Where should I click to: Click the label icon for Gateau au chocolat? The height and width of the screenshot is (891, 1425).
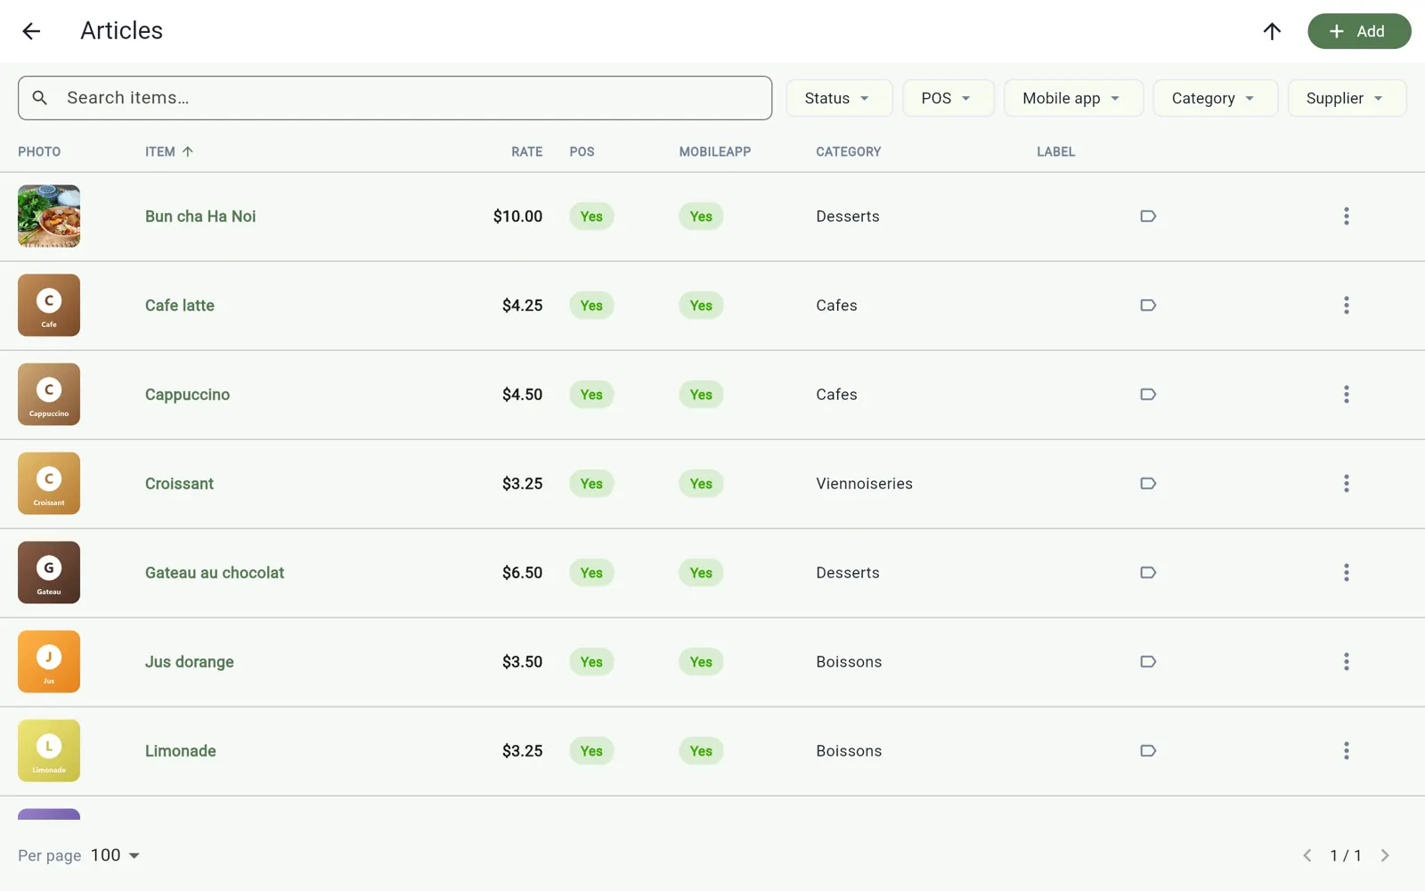click(1148, 573)
